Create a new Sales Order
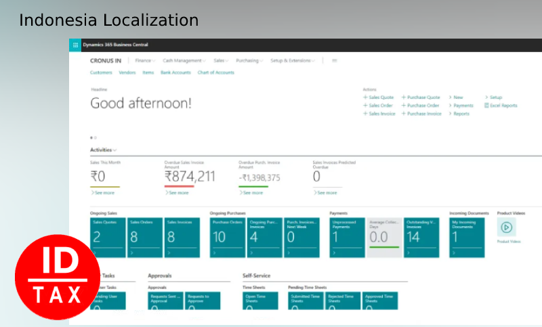 tap(378, 106)
